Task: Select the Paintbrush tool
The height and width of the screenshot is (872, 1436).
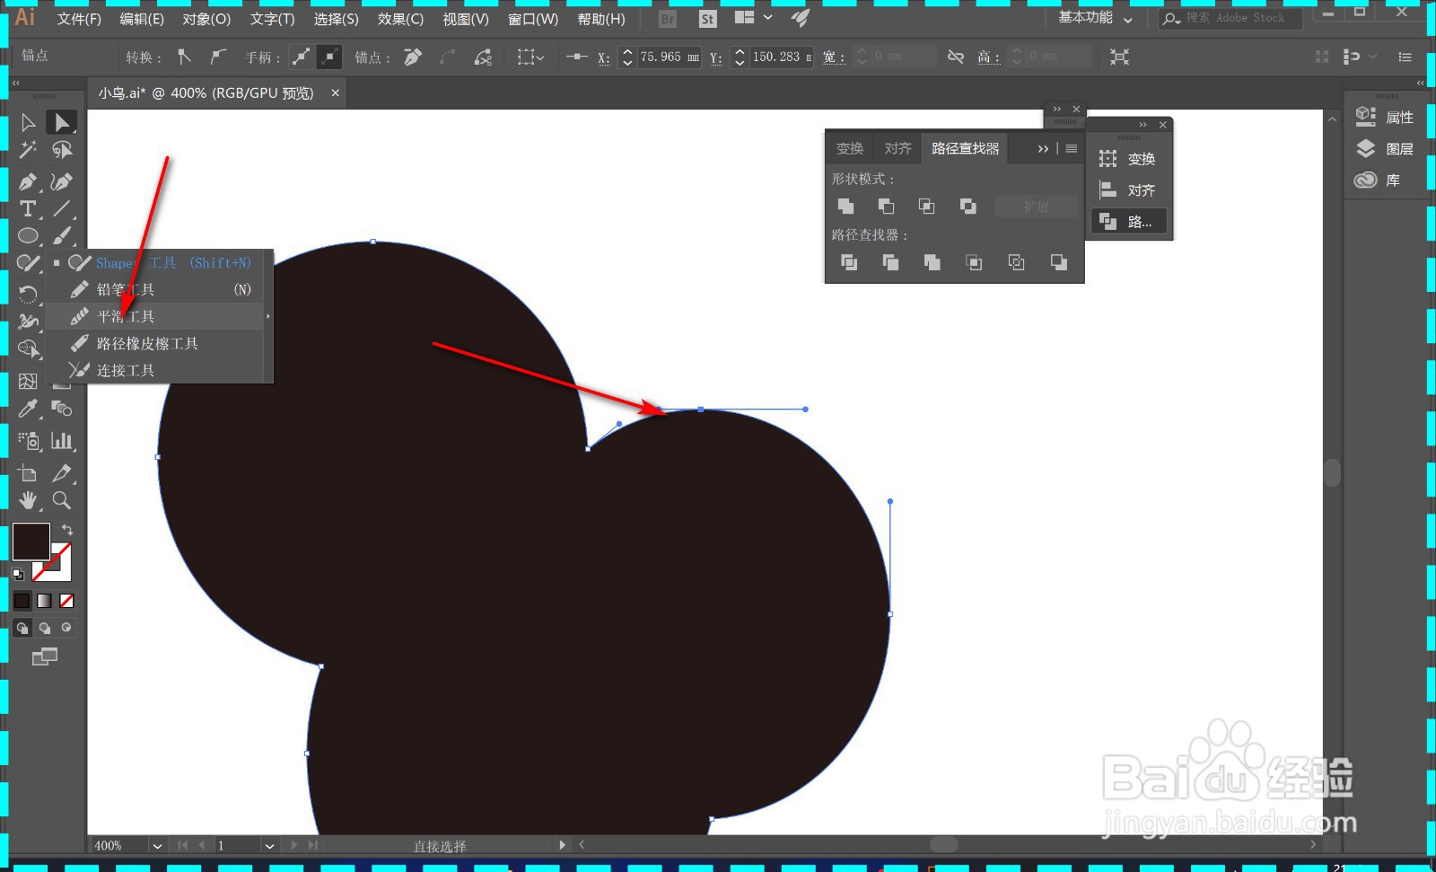Action: pos(61,235)
